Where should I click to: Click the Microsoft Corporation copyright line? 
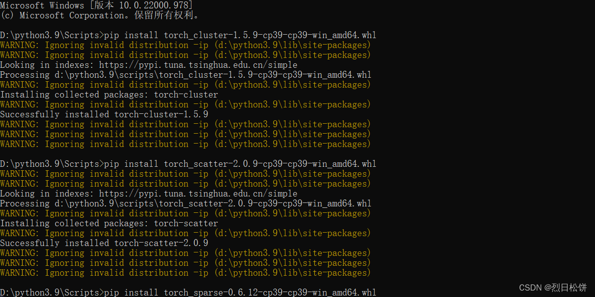99,15
